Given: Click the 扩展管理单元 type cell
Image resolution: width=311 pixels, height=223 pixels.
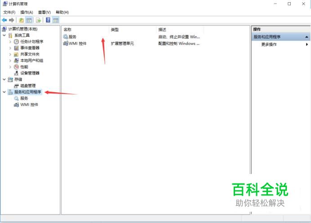Looking at the screenshot, I should point(122,44).
